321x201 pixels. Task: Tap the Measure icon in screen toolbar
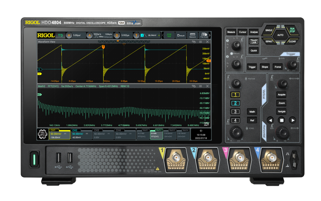192,35
